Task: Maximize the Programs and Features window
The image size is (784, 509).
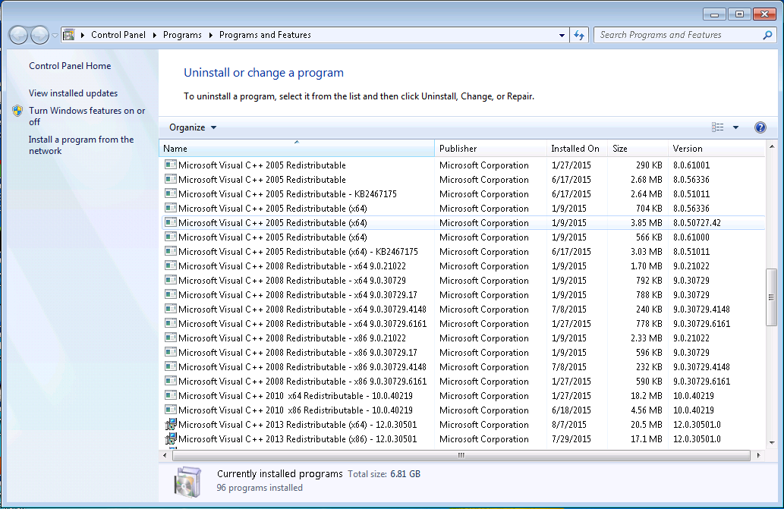Action: coord(739,14)
